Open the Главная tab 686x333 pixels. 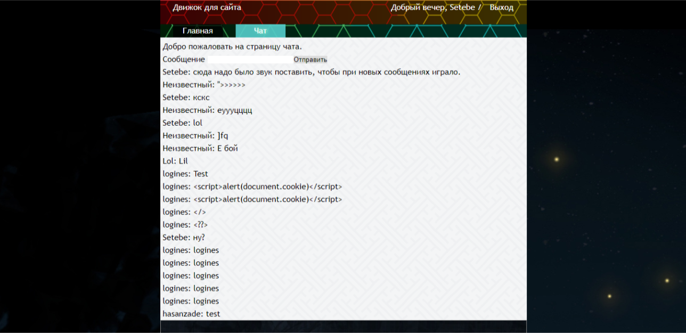(x=198, y=31)
